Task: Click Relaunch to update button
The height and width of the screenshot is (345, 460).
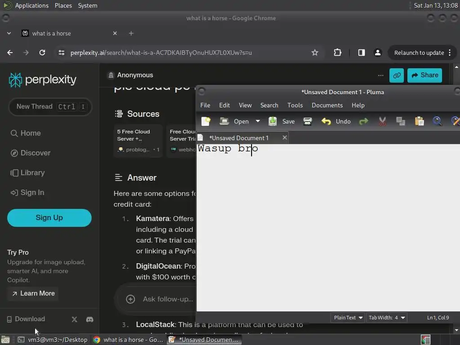Action: [x=422, y=53]
